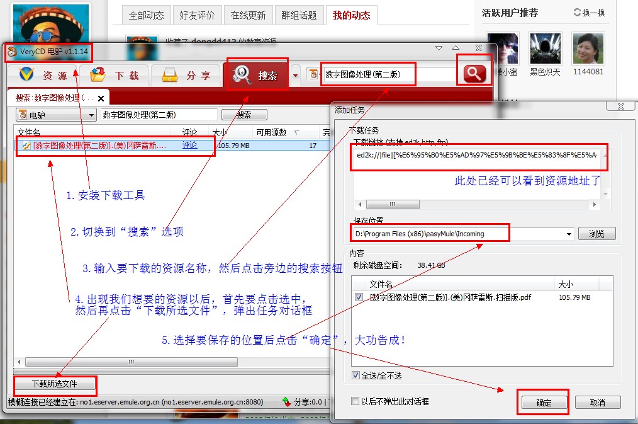
Task: Select the [数字图像处理(第二版)] search result row
Action: point(173,146)
